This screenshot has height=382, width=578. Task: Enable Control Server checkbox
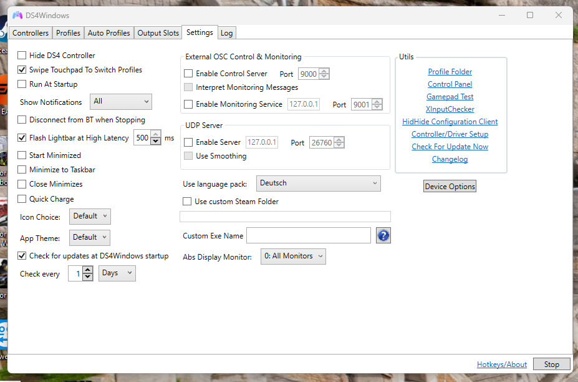[x=188, y=74]
